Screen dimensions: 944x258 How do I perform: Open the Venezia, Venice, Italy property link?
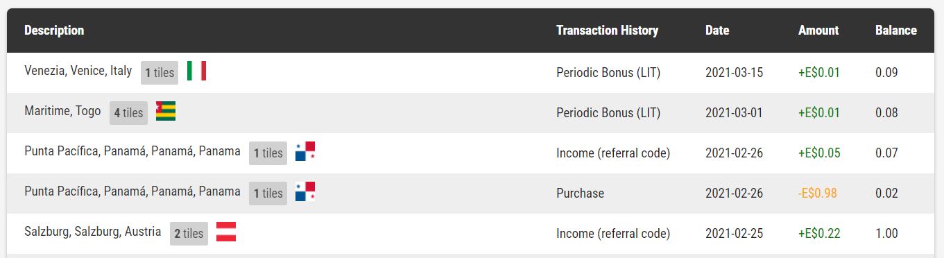point(78,71)
